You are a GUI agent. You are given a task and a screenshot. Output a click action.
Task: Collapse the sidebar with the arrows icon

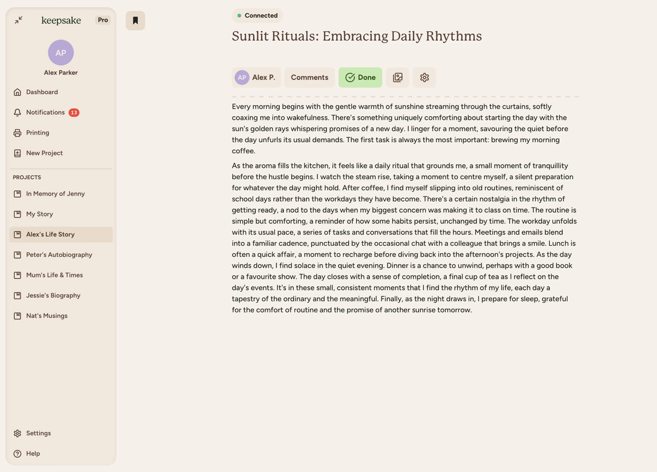pyautogui.click(x=19, y=20)
